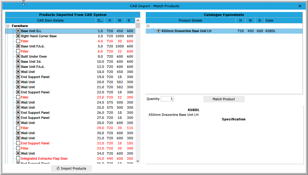Click the Code column header
Screen dimensions: 308x175
click(283, 20)
